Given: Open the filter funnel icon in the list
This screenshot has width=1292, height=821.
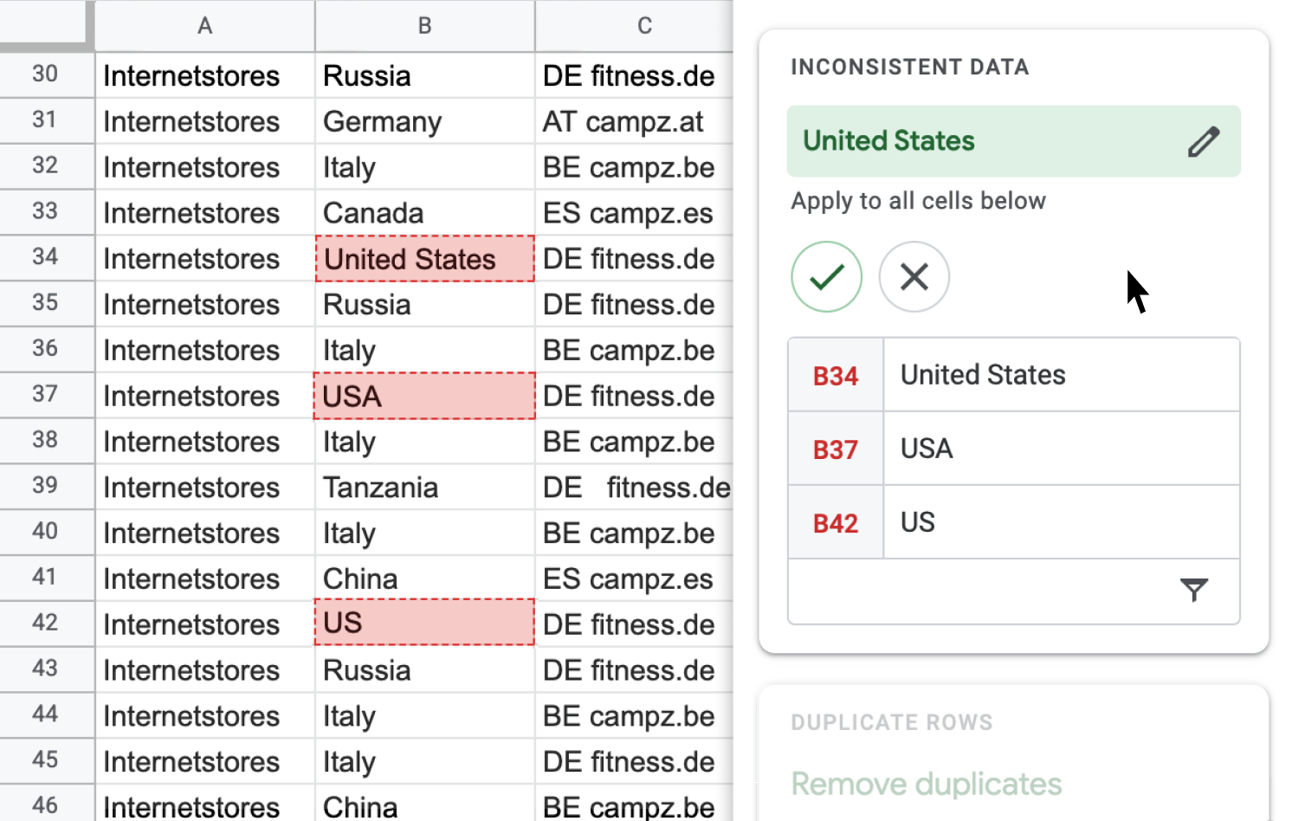Looking at the screenshot, I should click(x=1194, y=590).
